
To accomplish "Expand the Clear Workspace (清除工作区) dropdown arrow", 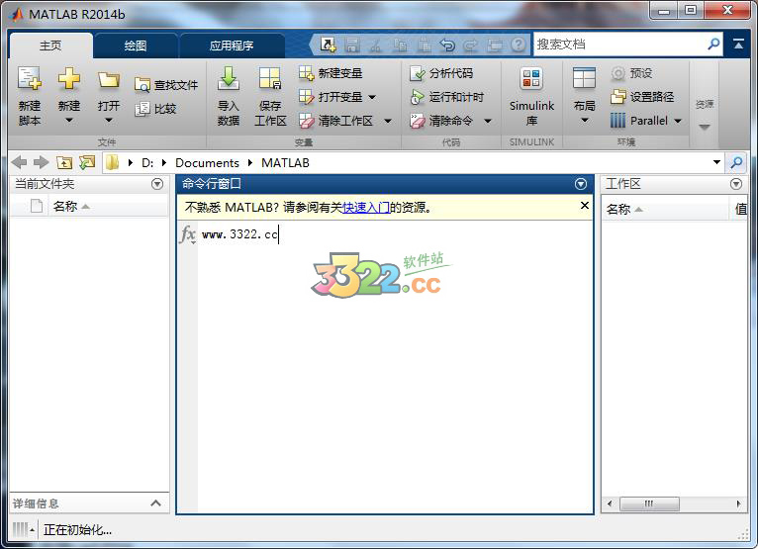I will pos(388,121).
